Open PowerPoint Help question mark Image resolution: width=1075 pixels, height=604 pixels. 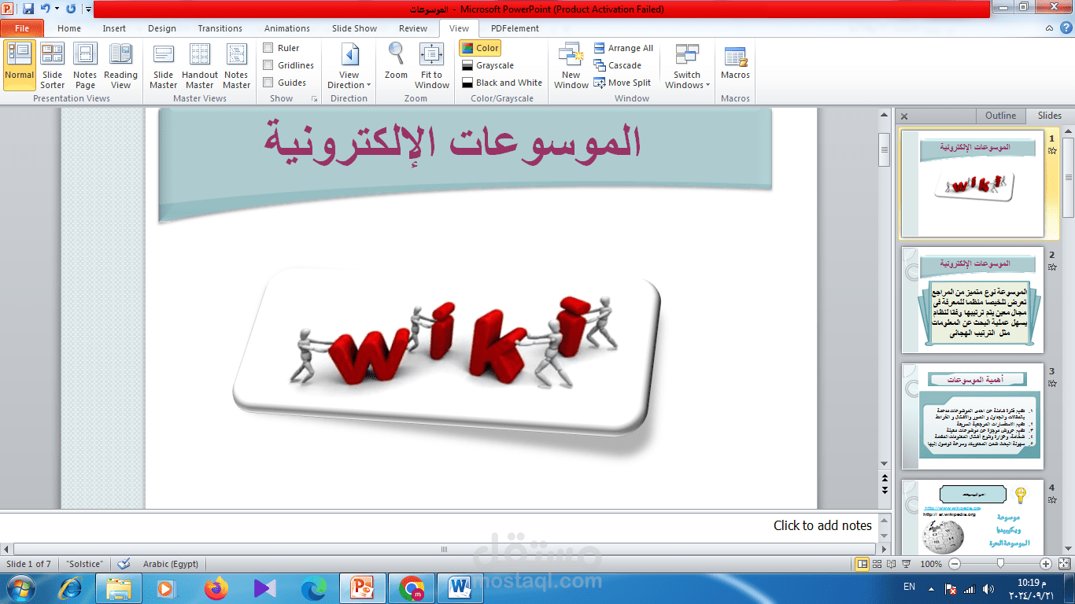click(1067, 28)
